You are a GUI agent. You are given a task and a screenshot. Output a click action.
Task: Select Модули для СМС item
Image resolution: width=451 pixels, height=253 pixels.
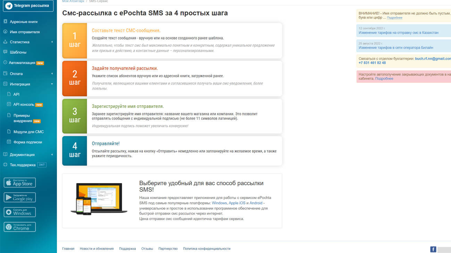coord(28,132)
